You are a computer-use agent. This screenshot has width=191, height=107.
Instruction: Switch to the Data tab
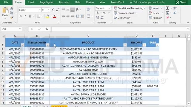(x=78, y=2)
